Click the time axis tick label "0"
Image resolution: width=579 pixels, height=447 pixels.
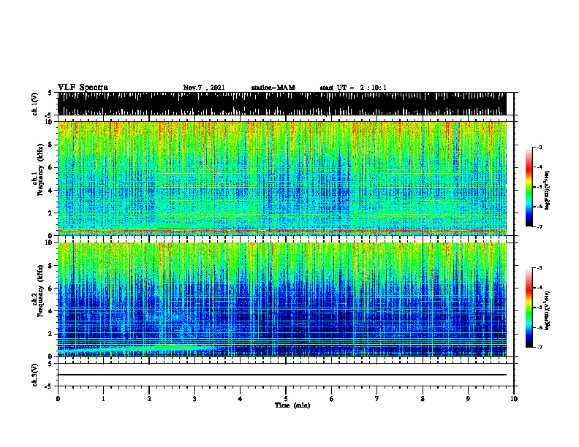point(58,399)
